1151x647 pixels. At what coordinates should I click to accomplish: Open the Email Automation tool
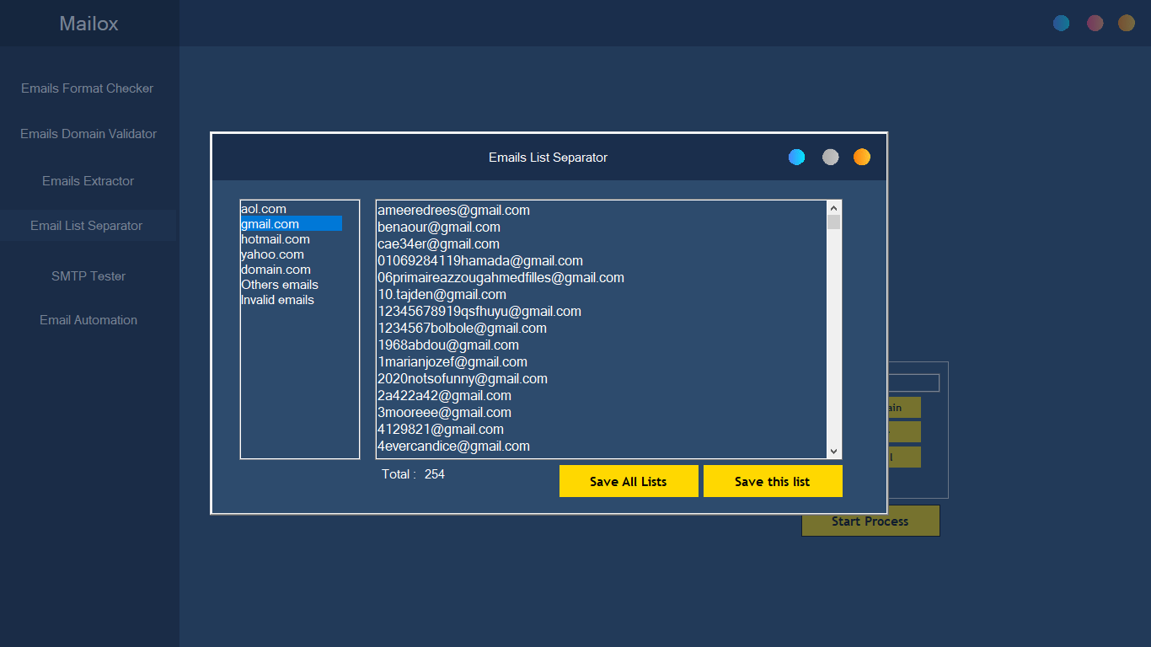(88, 320)
